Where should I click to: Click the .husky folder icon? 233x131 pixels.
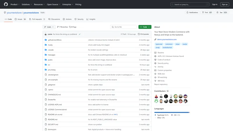pos(46,45)
